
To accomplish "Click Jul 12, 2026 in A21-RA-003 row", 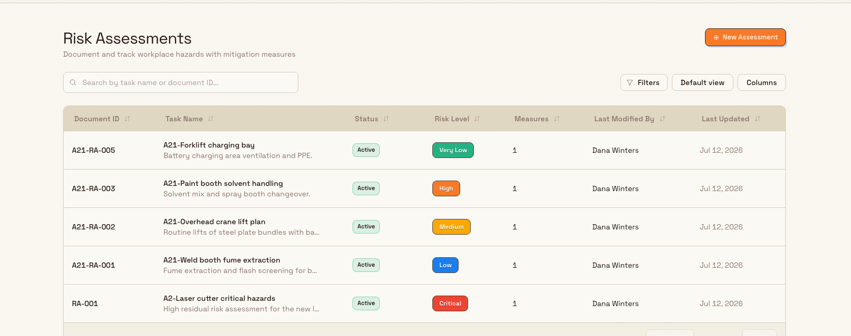I will (x=721, y=188).
